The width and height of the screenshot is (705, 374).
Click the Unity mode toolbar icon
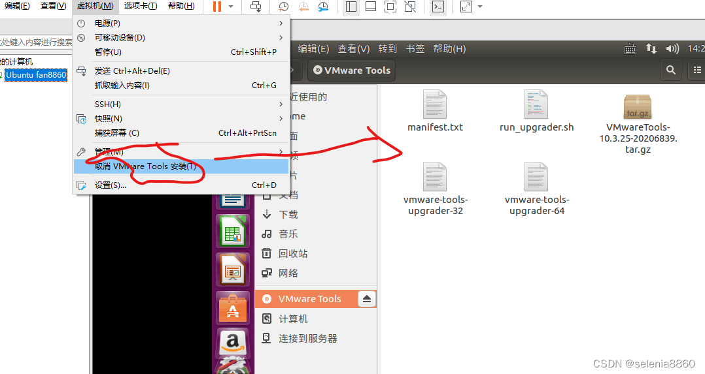tap(410, 7)
